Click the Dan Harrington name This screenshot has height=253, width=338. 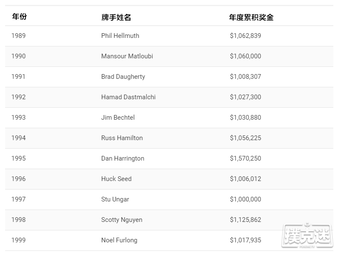point(123,158)
